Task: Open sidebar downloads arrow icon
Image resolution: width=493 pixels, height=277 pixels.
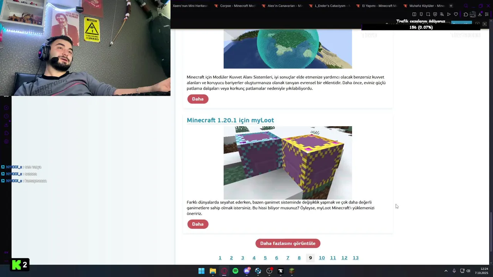Action: point(6,125)
